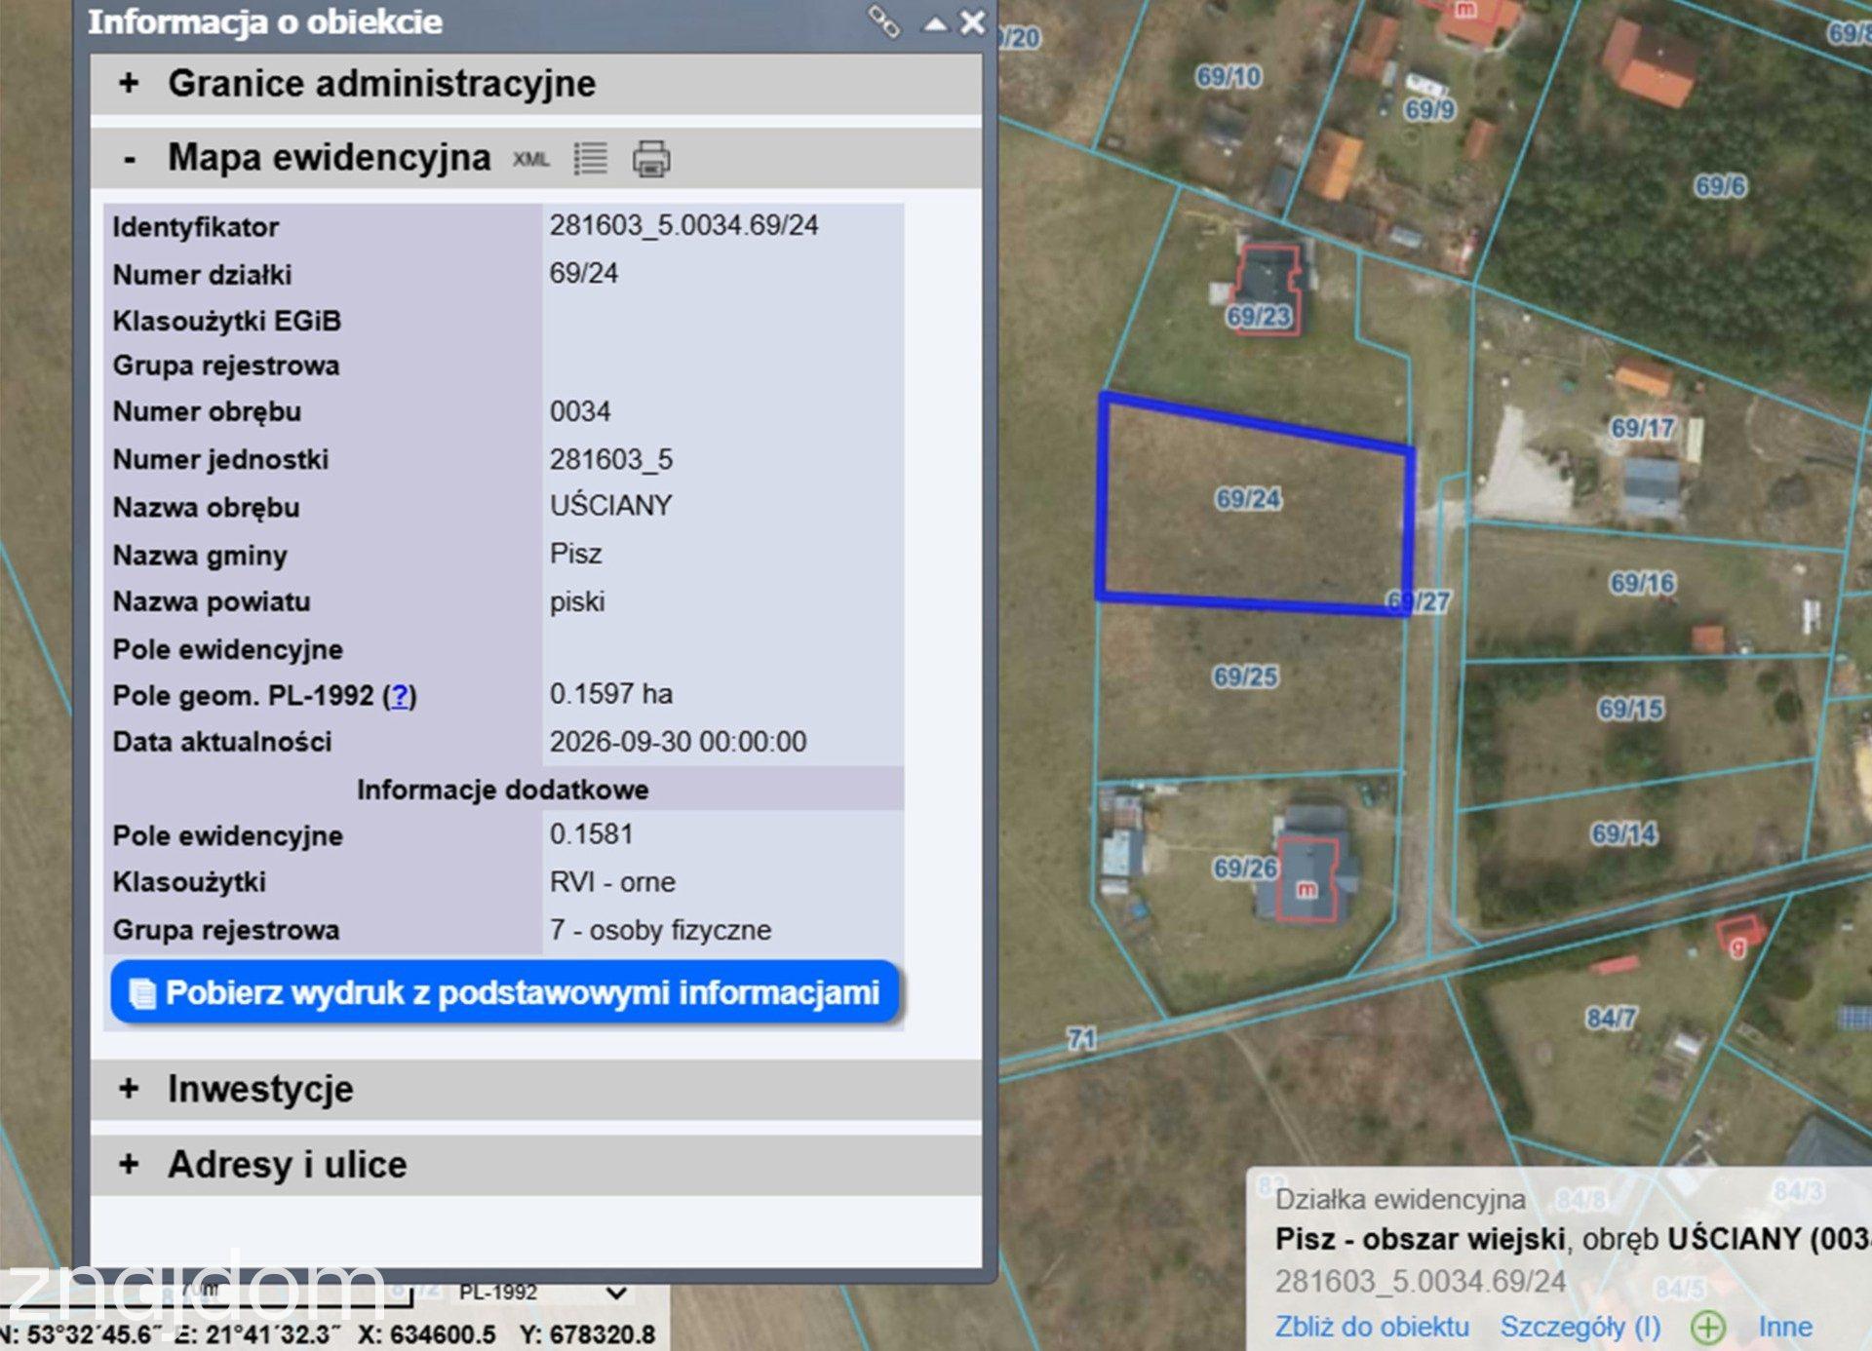Open the list view icon next to XML
This screenshot has width=1872, height=1351.
pyautogui.click(x=591, y=158)
